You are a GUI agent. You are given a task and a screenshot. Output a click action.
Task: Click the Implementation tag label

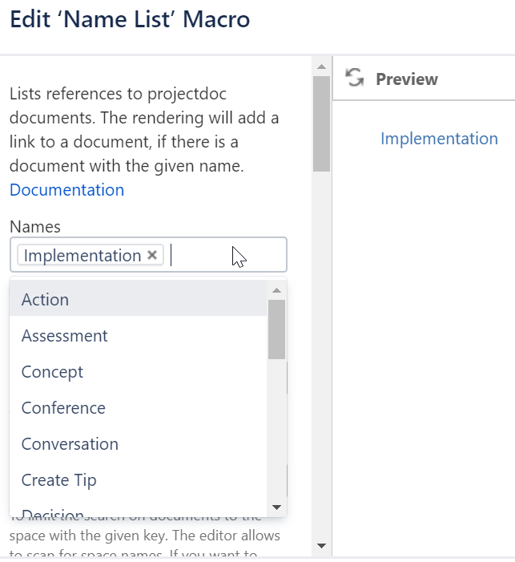click(x=82, y=255)
